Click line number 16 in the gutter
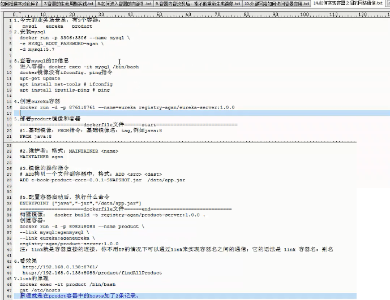 click(x=9, y=108)
